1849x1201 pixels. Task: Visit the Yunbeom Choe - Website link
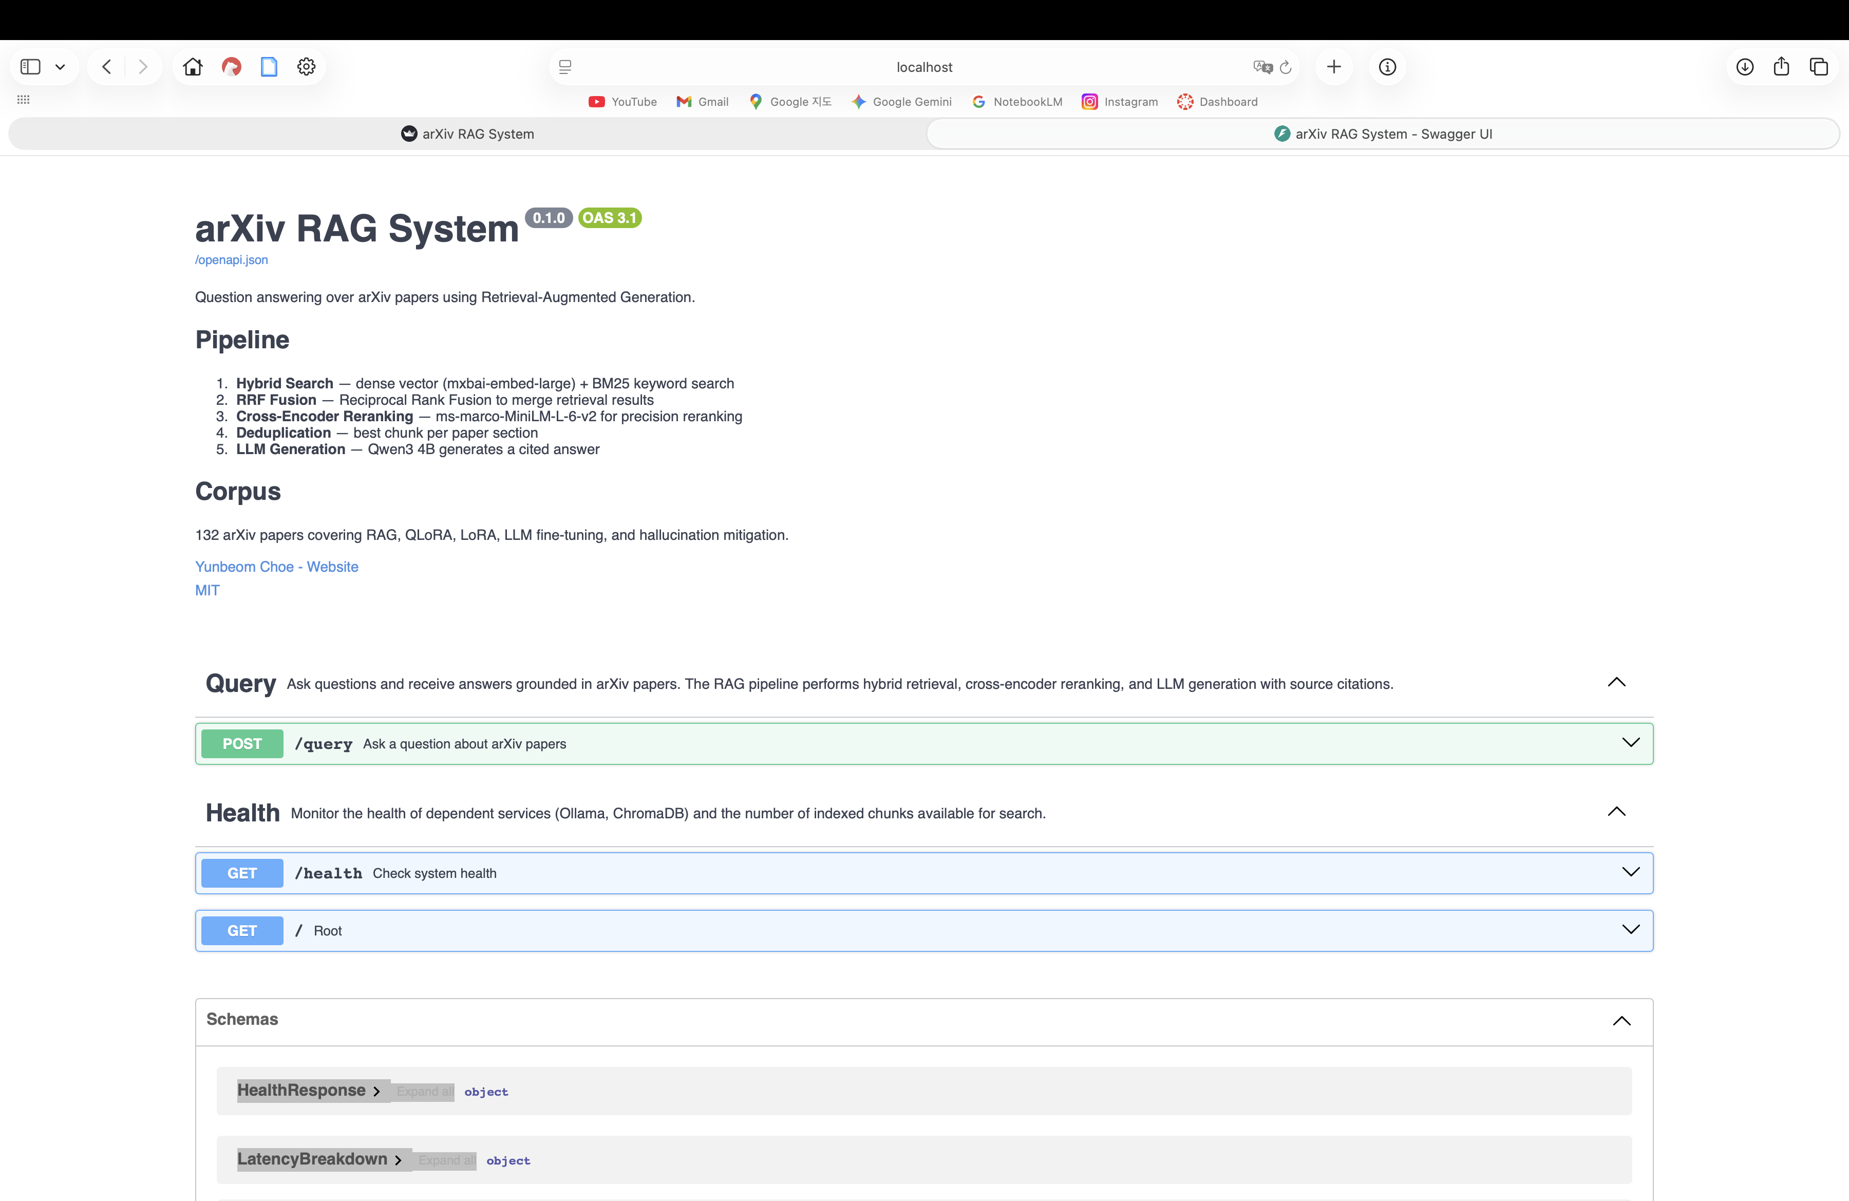pyautogui.click(x=276, y=566)
